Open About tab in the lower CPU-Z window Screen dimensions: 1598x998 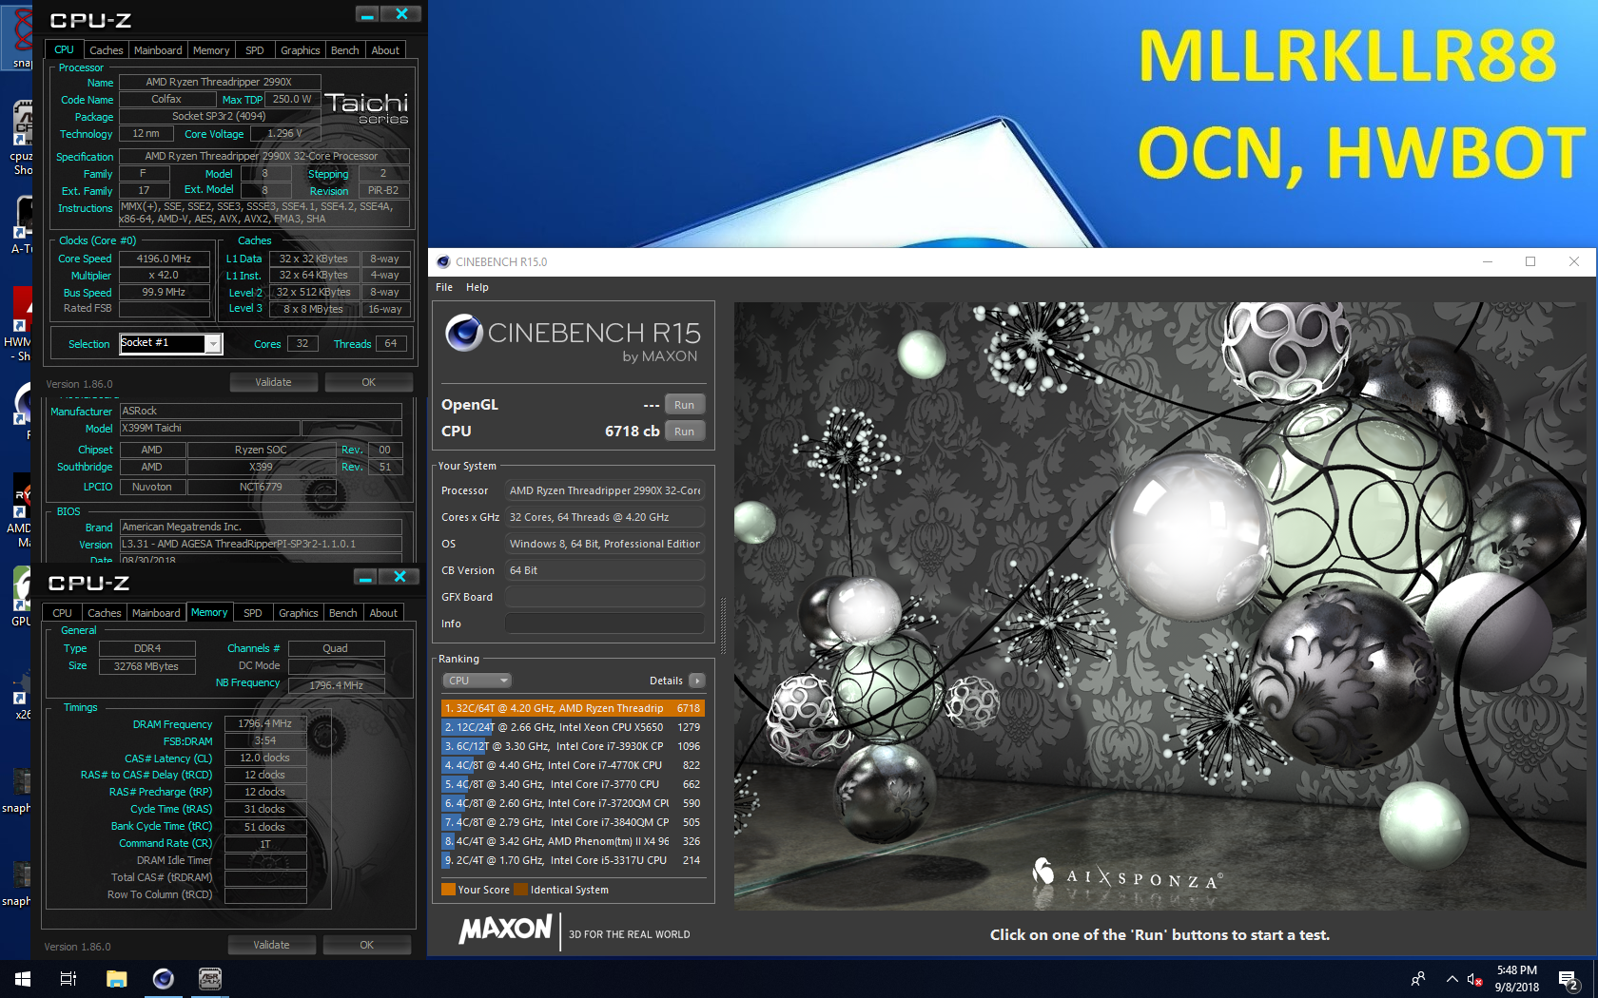(x=383, y=613)
